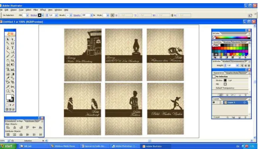Select the Type tool
Image resolution: width=259 pixels, height=149 pixels.
pos(13,48)
